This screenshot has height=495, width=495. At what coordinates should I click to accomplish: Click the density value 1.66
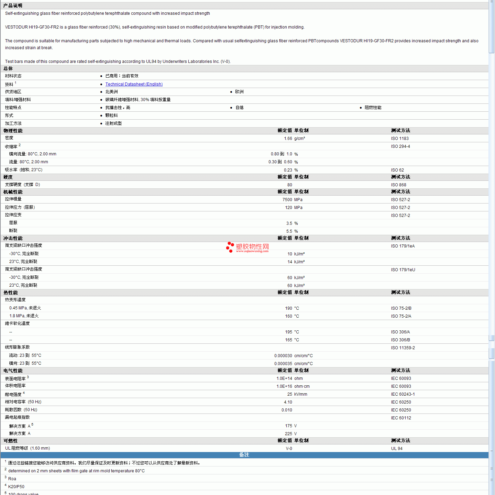[x=288, y=139]
